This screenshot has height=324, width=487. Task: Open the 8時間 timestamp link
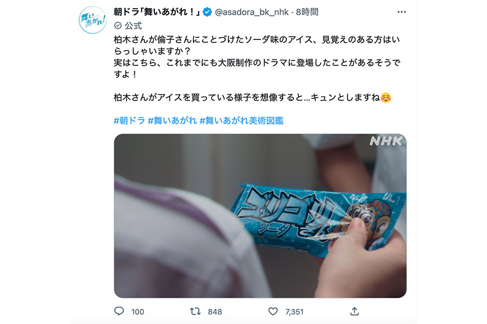click(307, 12)
